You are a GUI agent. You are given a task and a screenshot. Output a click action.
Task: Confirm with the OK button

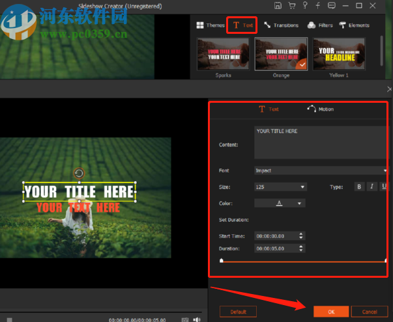[x=331, y=312]
